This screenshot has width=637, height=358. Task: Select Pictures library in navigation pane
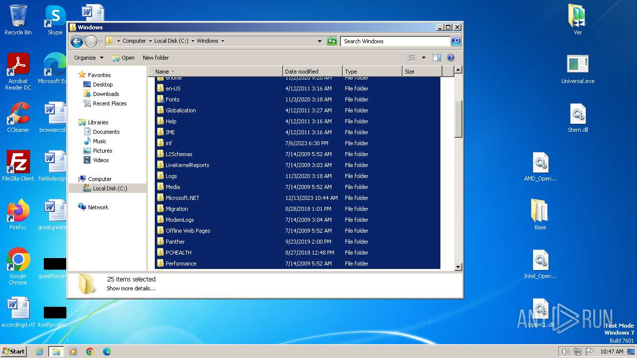point(103,151)
